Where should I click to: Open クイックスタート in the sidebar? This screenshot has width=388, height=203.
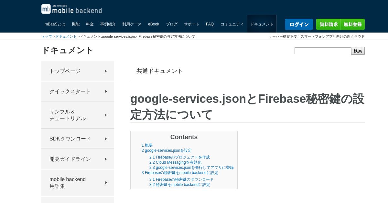coord(78,92)
